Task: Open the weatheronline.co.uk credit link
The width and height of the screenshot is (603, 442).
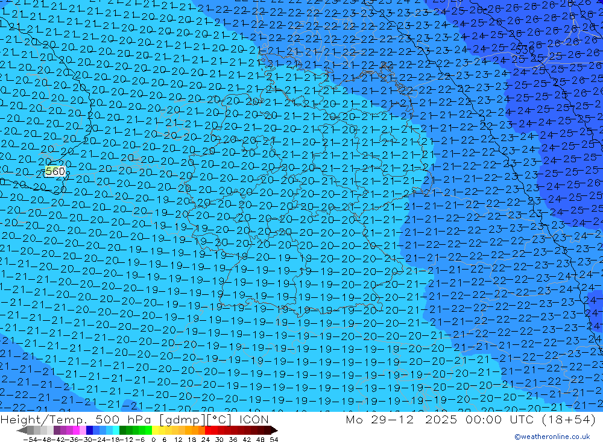Action: pos(552,437)
